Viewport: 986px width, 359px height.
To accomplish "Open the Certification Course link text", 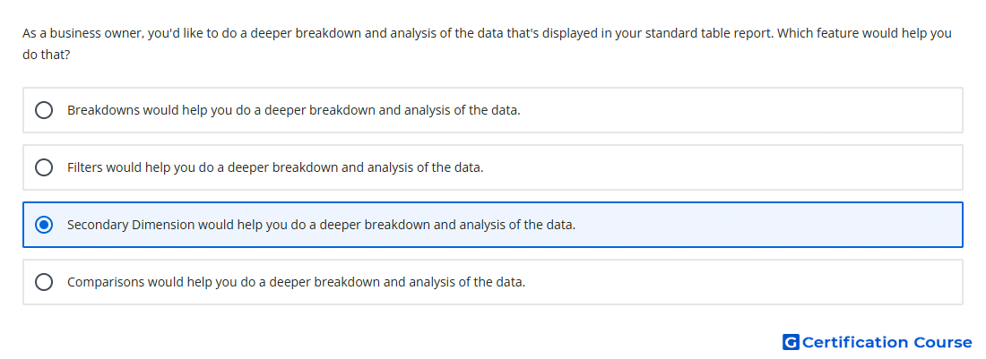I will click(887, 342).
